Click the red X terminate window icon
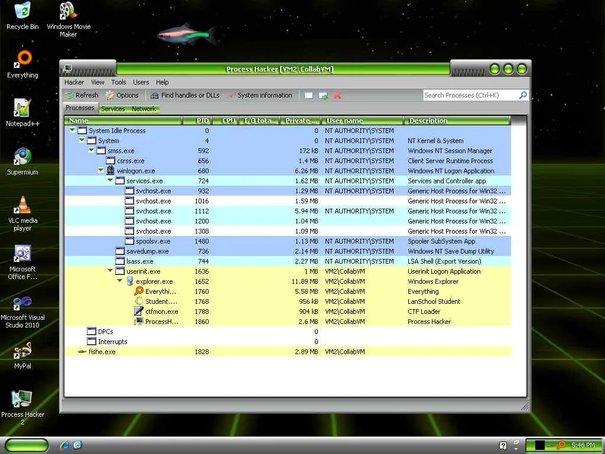The image size is (605, 454). click(x=337, y=95)
